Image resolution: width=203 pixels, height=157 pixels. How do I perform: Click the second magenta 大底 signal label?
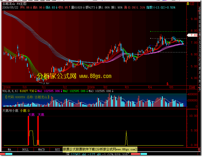coord(41,114)
